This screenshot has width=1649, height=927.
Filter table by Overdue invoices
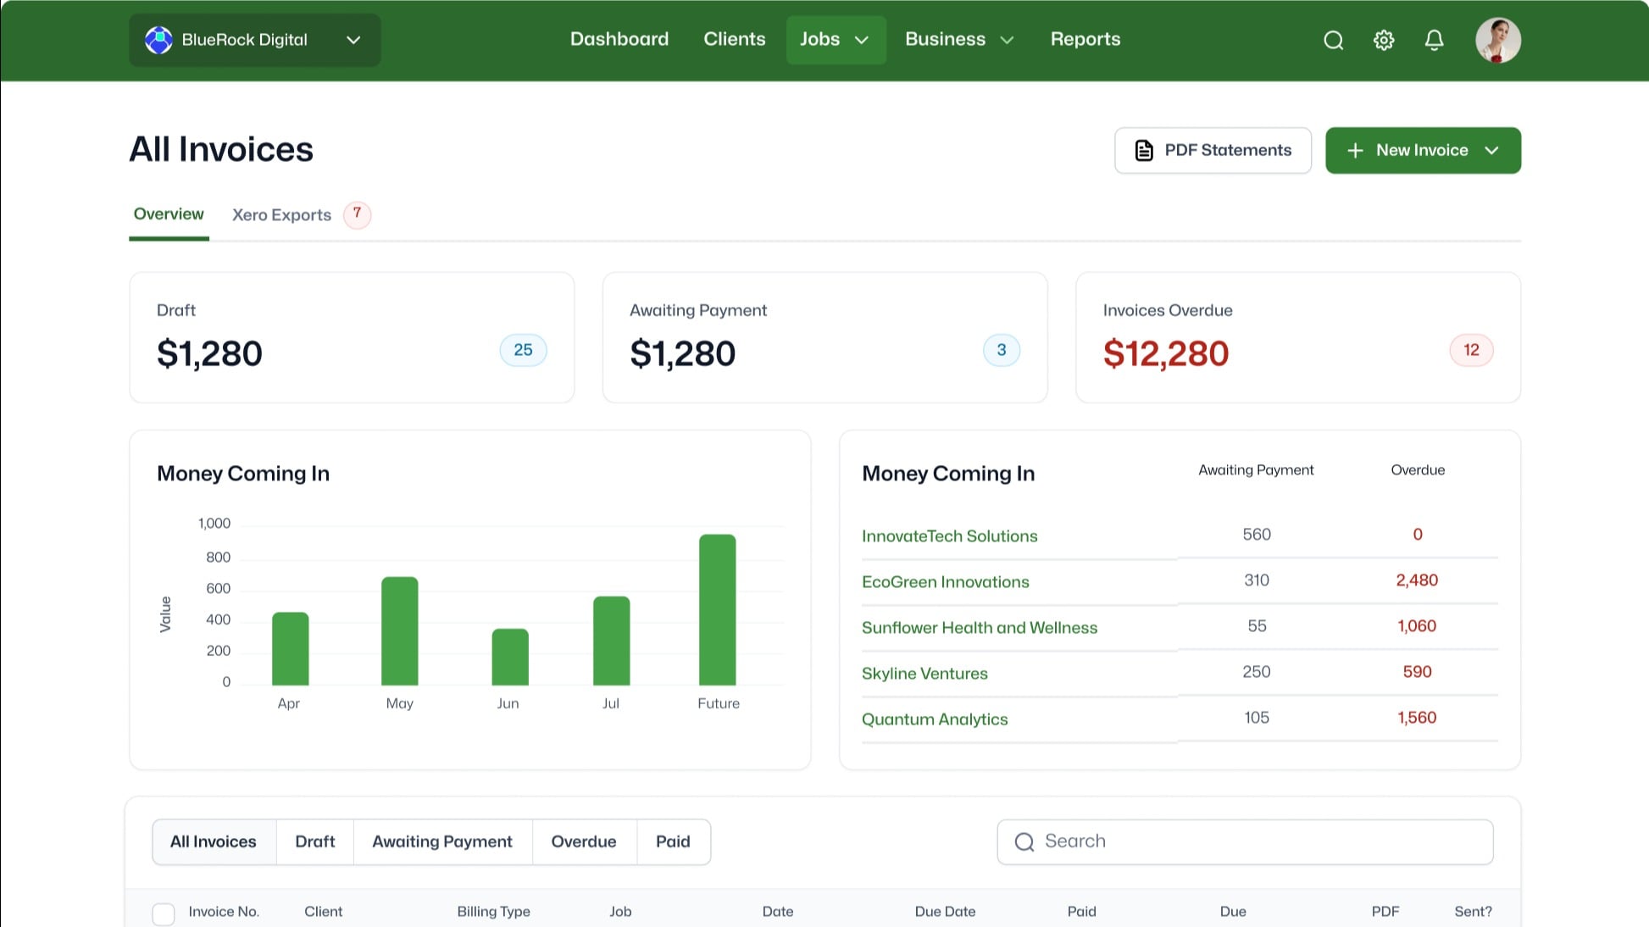pos(584,841)
